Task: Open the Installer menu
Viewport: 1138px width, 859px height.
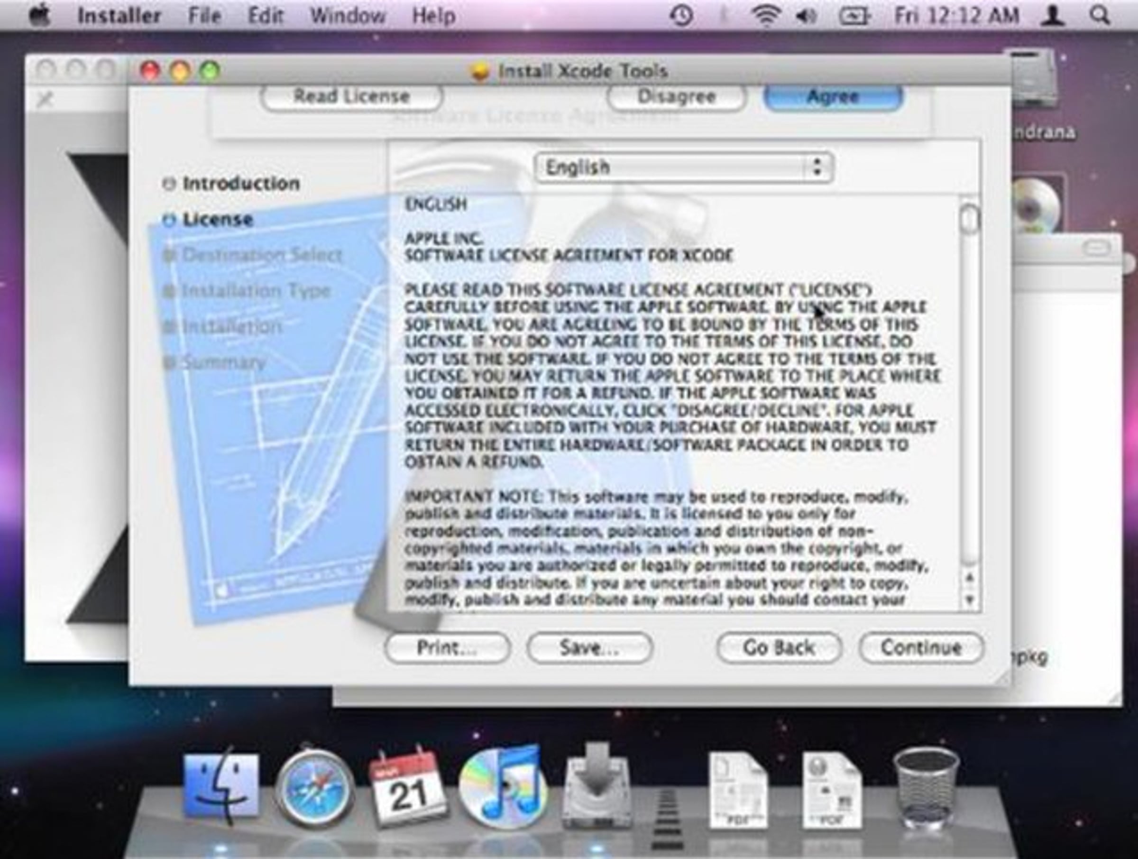Action: point(119,16)
